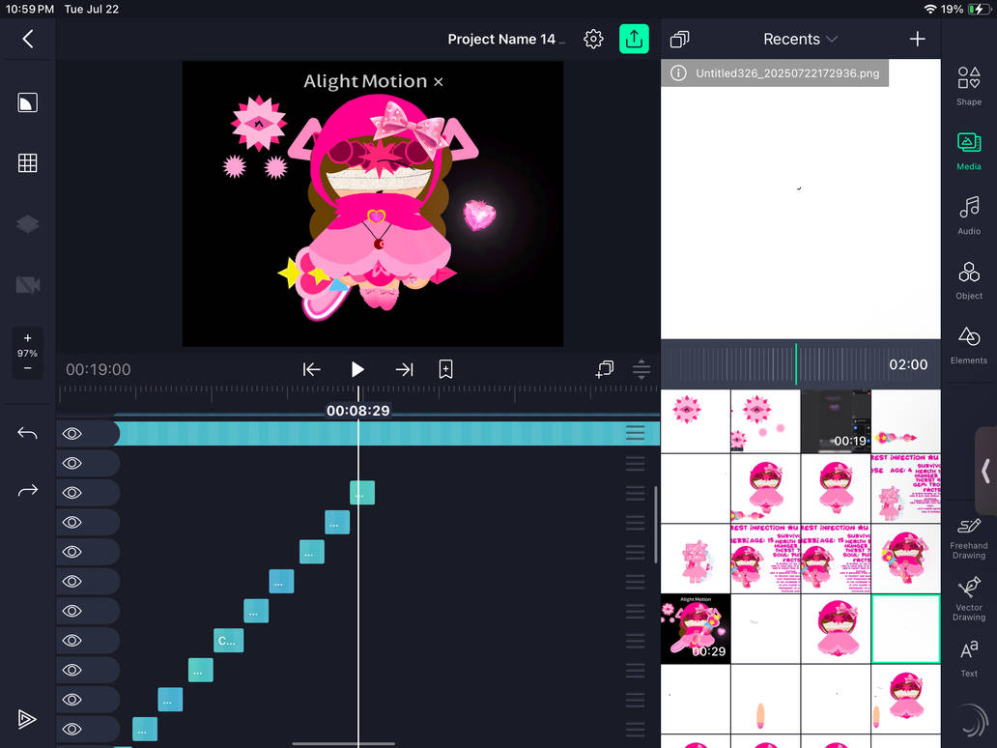
Task: Click the duplicate layer icon above timeline
Action: click(x=605, y=369)
